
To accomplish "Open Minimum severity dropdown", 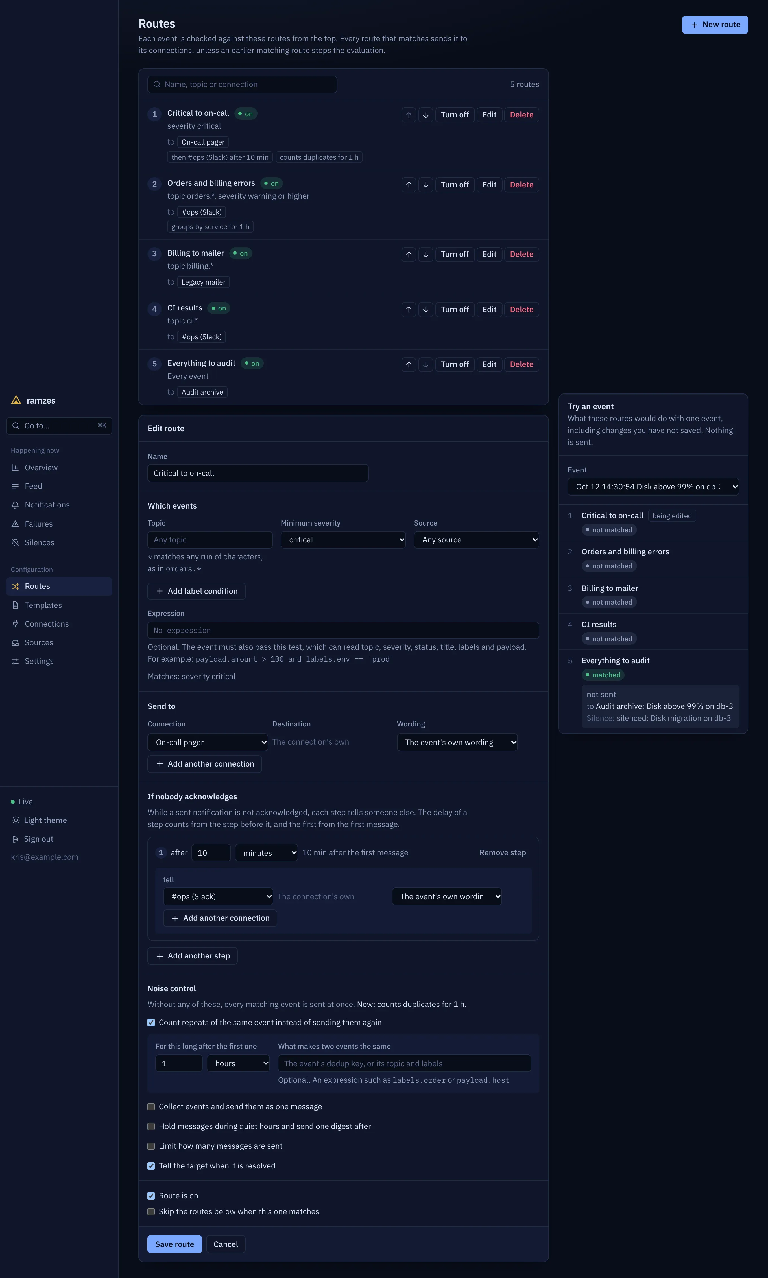I will pyautogui.click(x=343, y=540).
